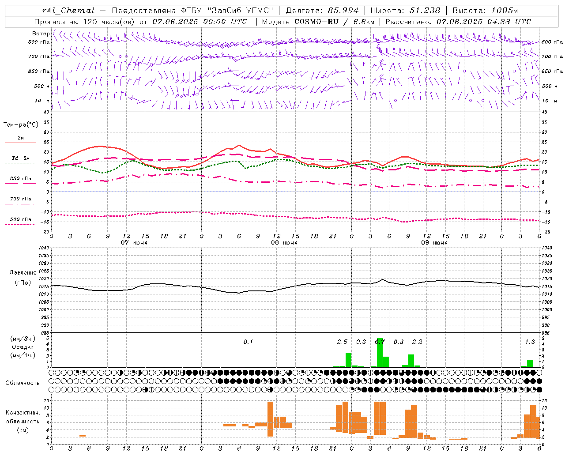Click the 08 июня date label
This screenshot has width=565, height=452.
284,243
